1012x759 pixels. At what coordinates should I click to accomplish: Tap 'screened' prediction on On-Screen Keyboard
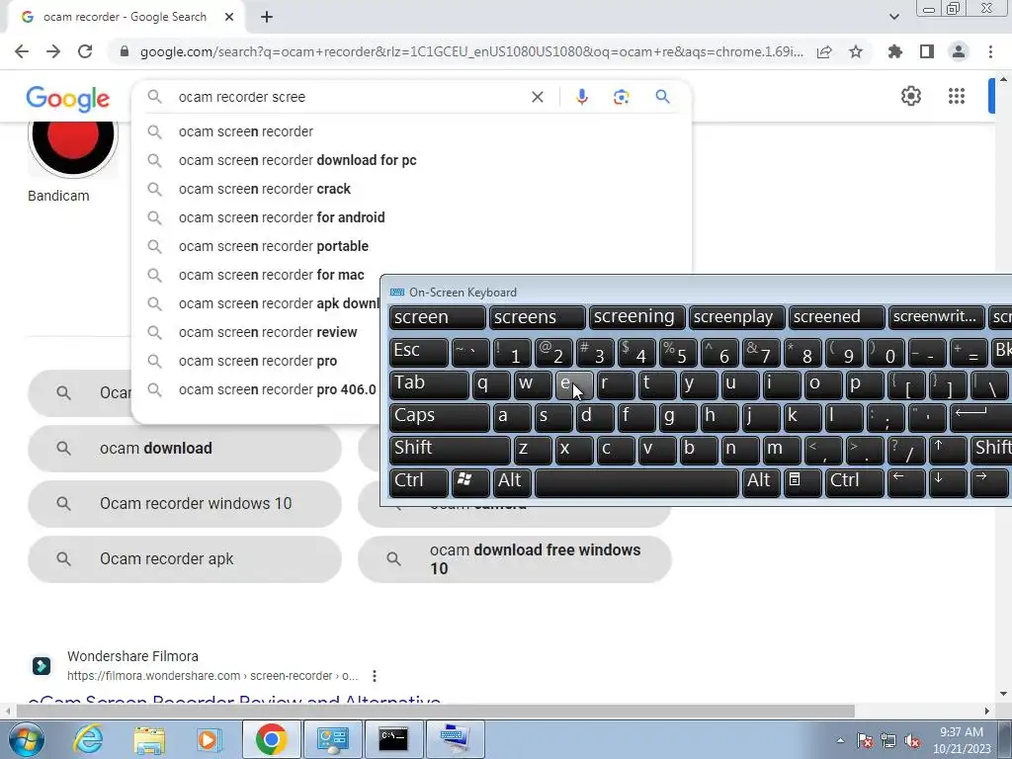click(x=836, y=317)
